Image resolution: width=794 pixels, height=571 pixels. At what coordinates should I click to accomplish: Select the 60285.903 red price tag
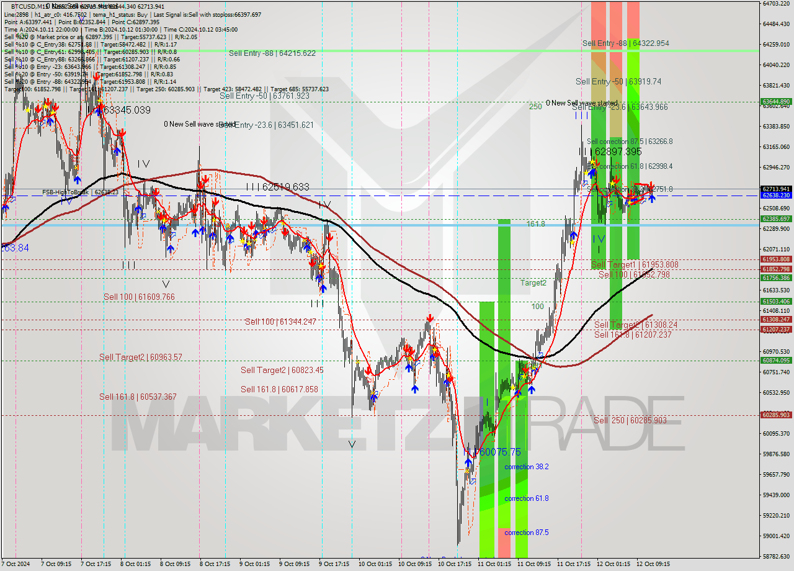pos(776,415)
